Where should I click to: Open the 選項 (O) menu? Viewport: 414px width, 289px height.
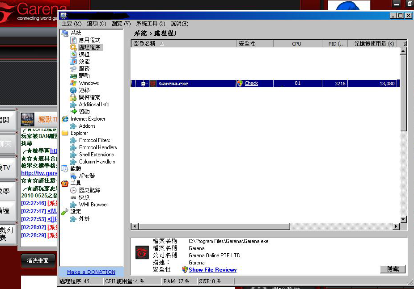(x=97, y=24)
